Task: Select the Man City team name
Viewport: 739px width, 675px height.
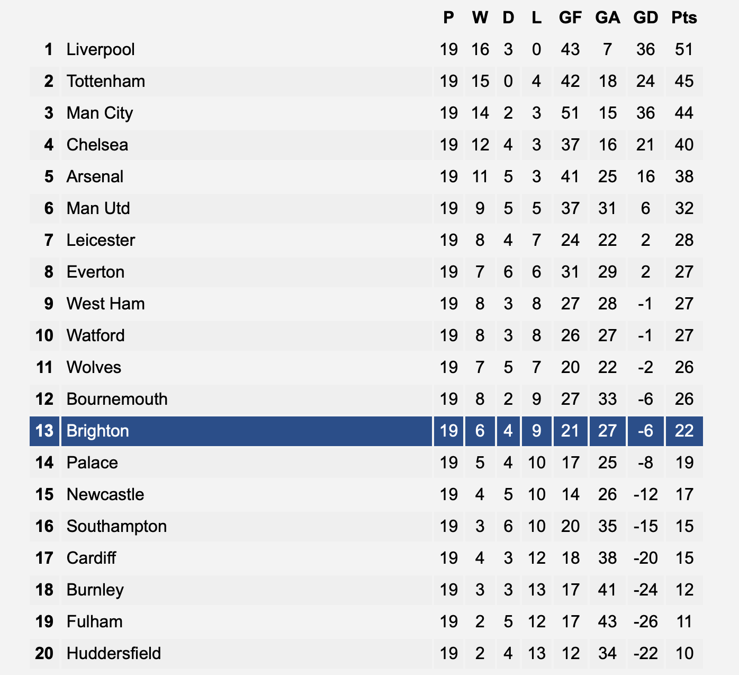Action: (100, 113)
